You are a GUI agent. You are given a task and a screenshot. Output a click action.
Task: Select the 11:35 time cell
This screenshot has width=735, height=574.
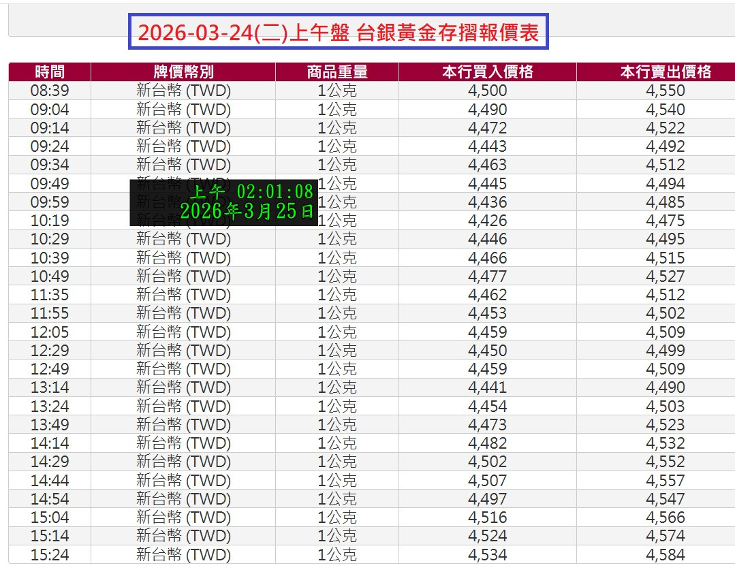50,295
